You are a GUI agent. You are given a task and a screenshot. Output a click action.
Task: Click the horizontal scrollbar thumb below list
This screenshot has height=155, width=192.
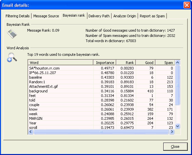101,132
